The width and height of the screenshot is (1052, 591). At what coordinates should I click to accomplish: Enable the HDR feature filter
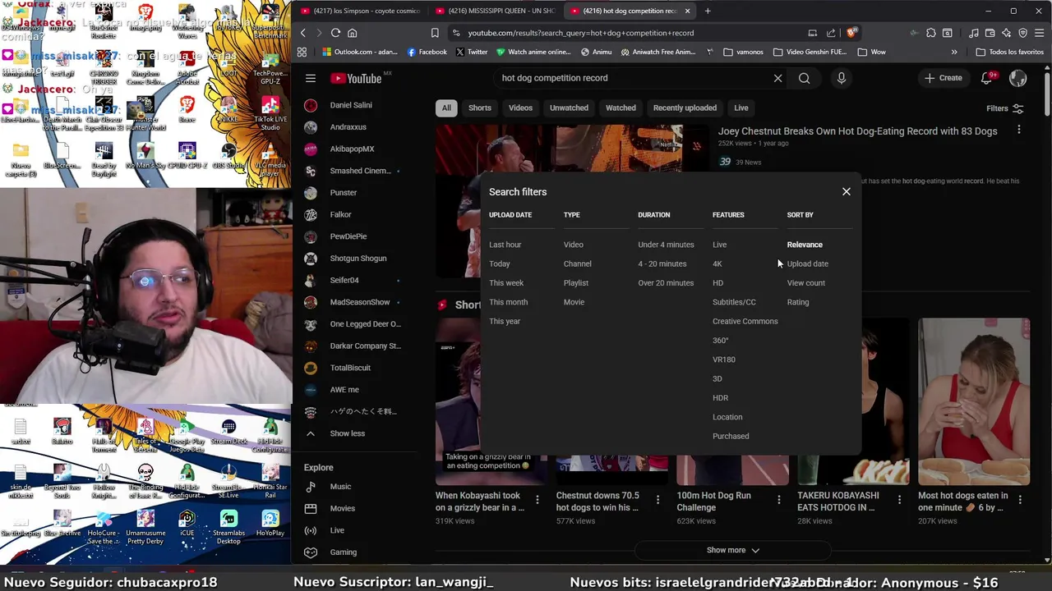(720, 398)
